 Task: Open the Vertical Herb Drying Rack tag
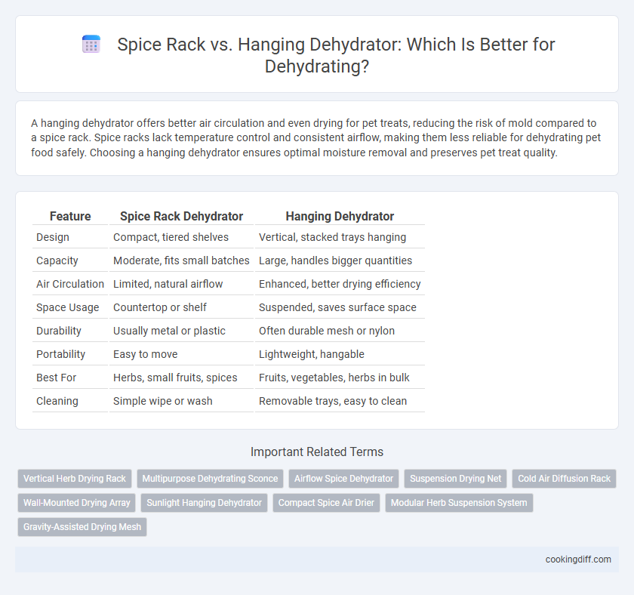coord(75,479)
